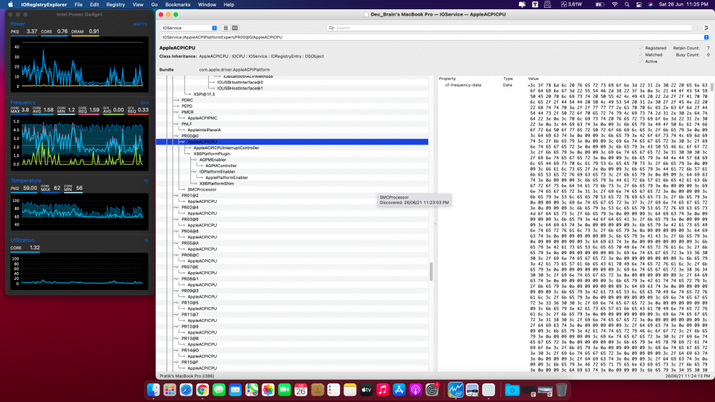Select SMCProcessor in the registry tree
The image size is (715, 402).
click(202, 189)
